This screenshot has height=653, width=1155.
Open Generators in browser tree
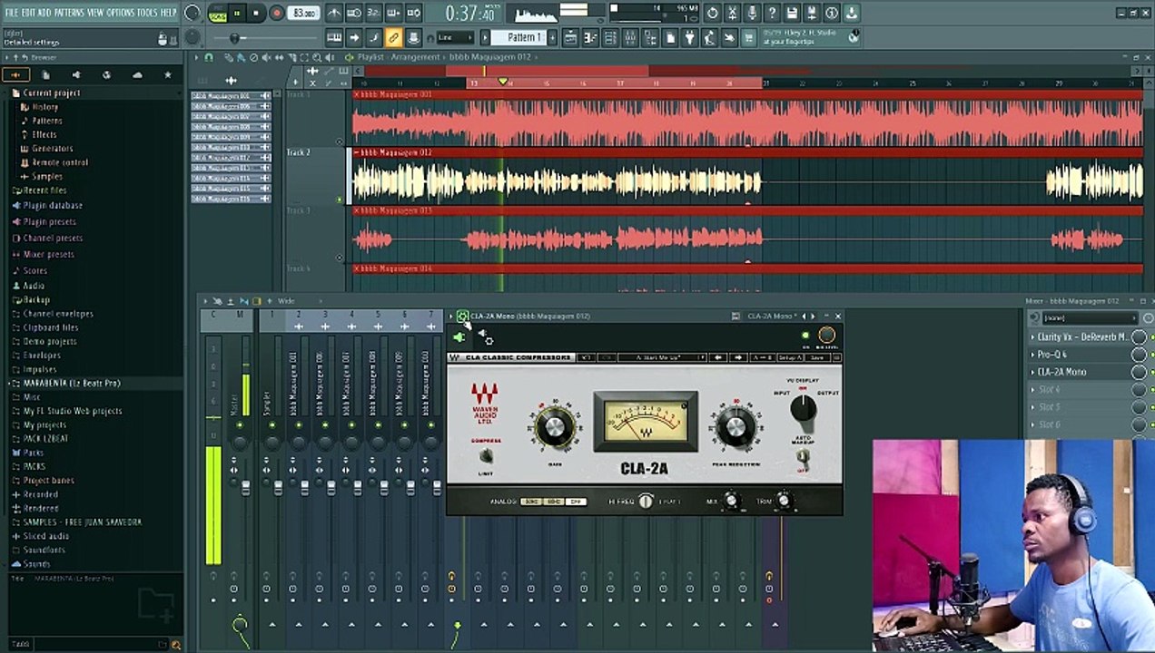pyautogui.click(x=52, y=149)
